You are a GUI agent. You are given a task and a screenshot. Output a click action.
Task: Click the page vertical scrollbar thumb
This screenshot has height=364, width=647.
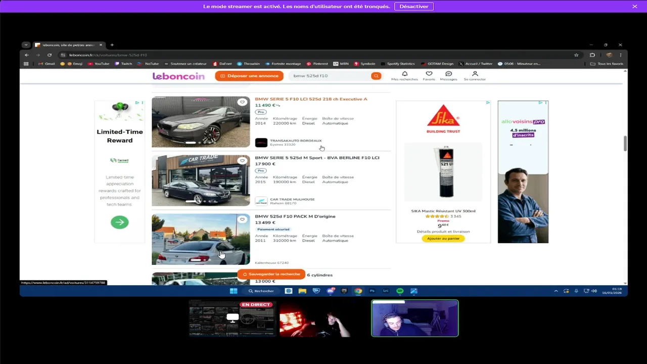[x=625, y=143]
